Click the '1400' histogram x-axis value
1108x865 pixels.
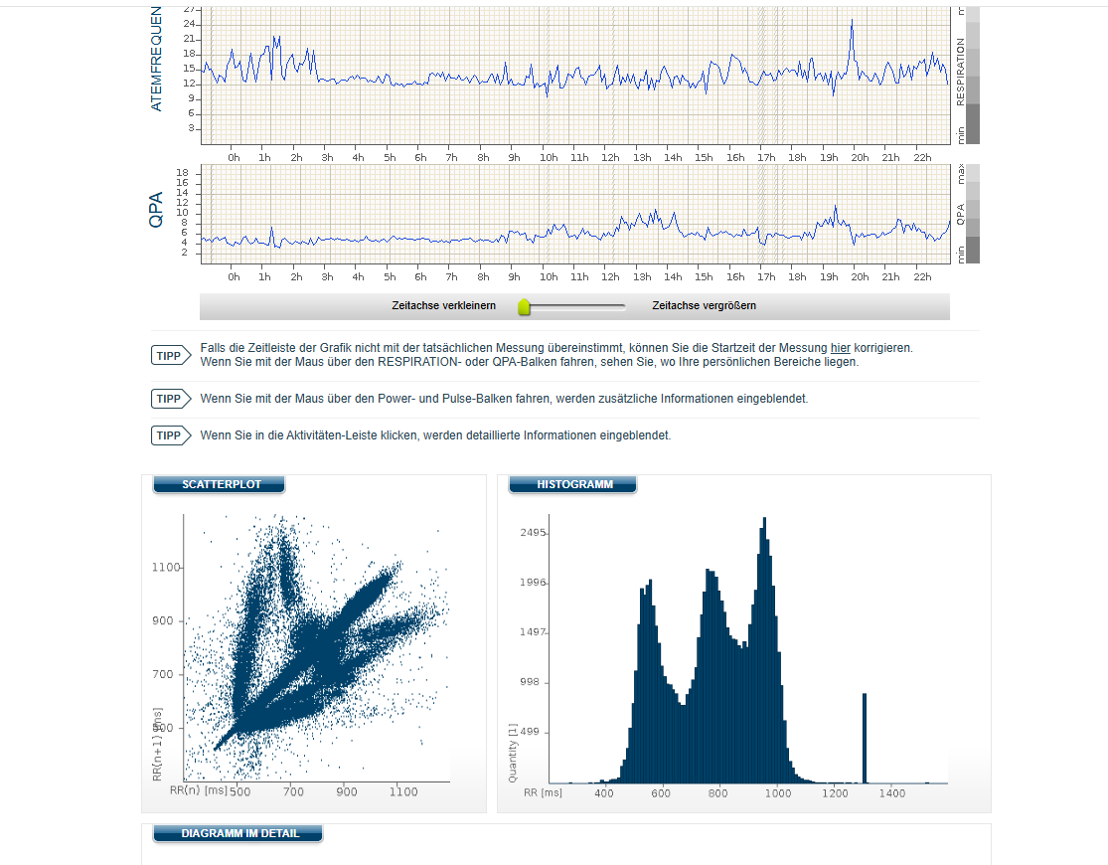pyautogui.click(x=891, y=793)
